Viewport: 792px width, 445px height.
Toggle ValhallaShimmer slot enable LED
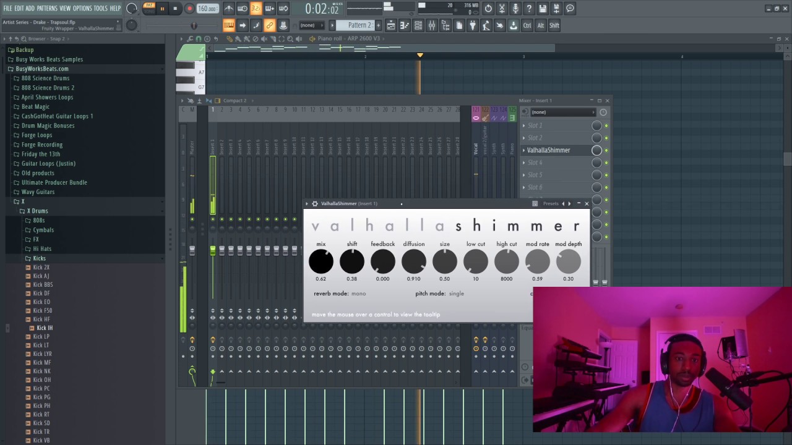coord(606,150)
